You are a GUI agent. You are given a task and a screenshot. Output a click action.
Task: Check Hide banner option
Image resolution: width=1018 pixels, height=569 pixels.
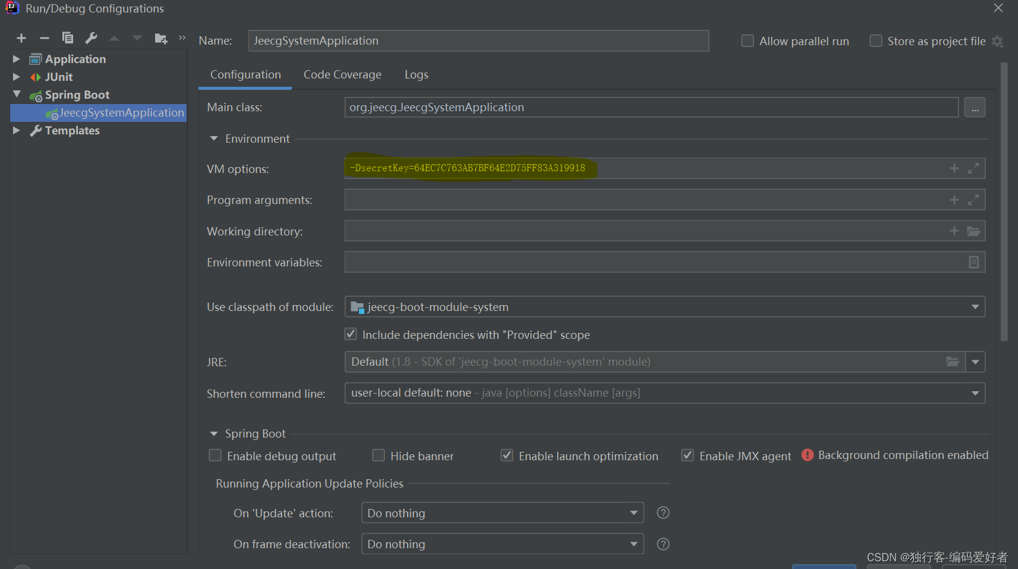379,455
